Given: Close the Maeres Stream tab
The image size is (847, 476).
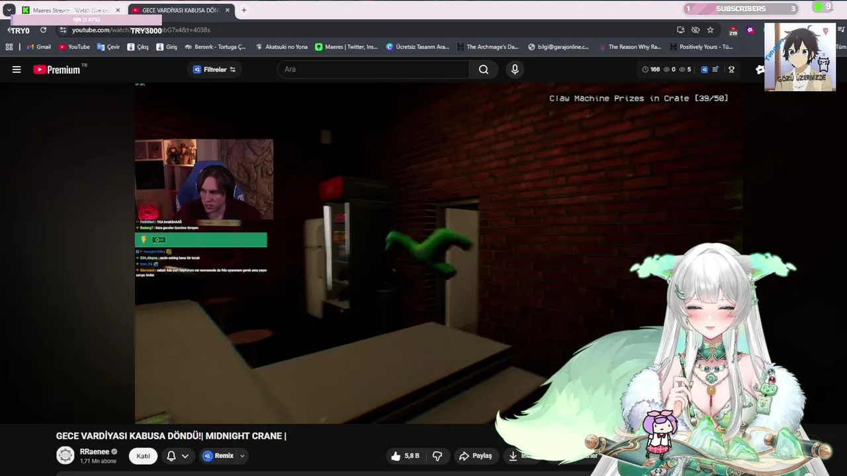Looking at the screenshot, I should pos(118,10).
